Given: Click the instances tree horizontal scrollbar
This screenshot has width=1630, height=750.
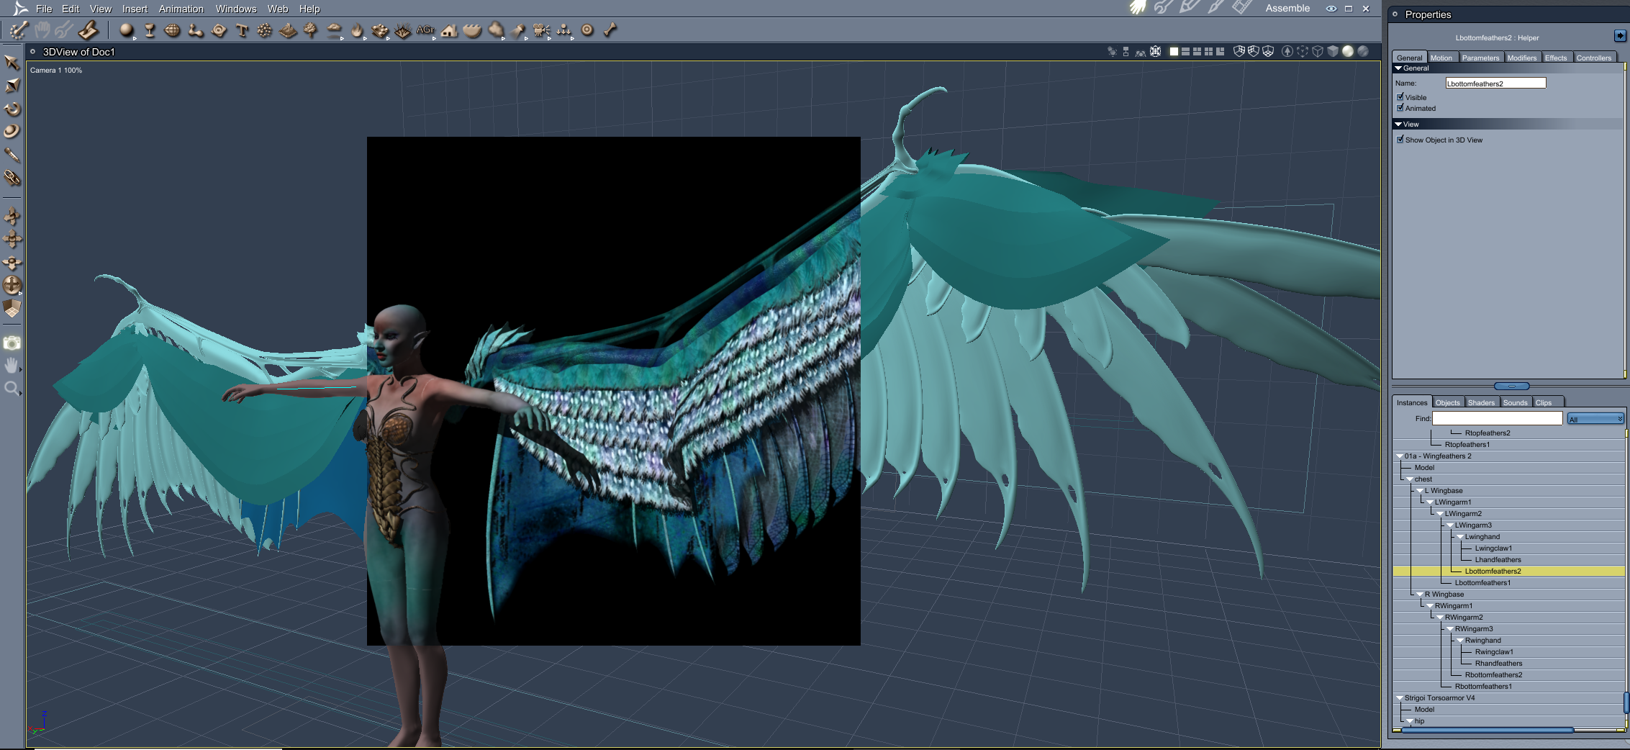Looking at the screenshot, I should [1488, 730].
